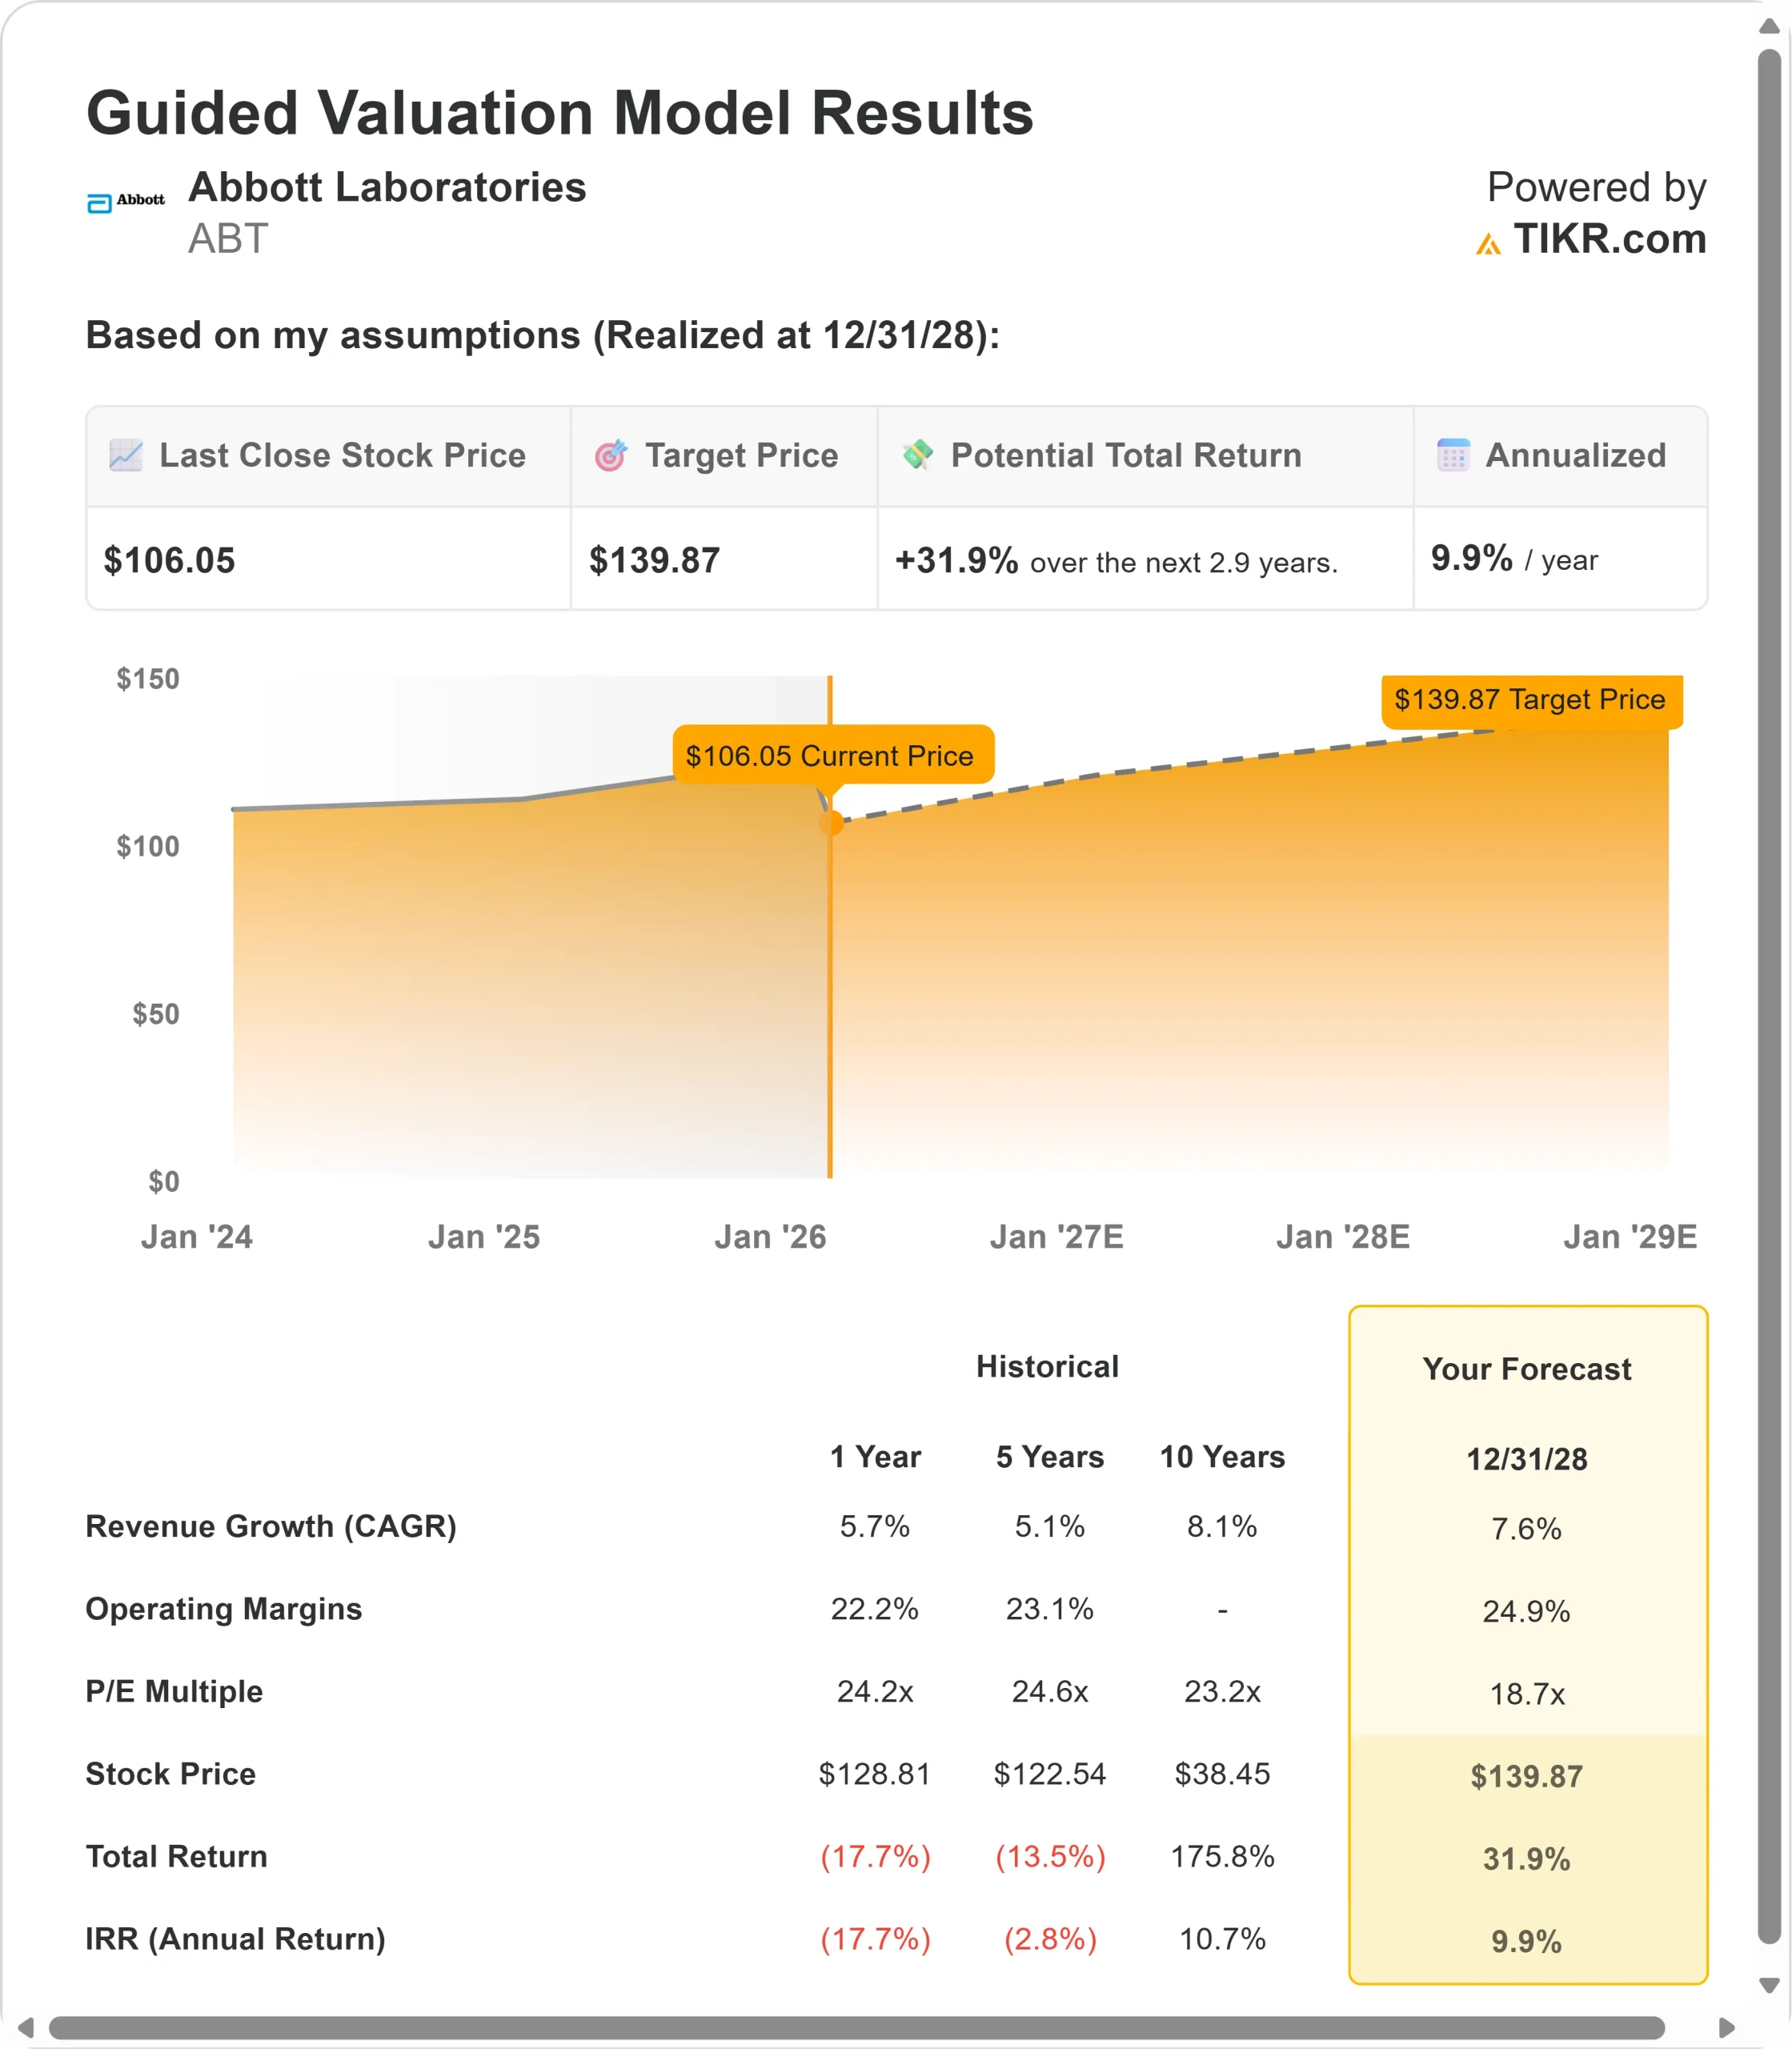Click the calendar icon beside Annualized
Screen dimensions: 1792x2049
tap(1453, 456)
